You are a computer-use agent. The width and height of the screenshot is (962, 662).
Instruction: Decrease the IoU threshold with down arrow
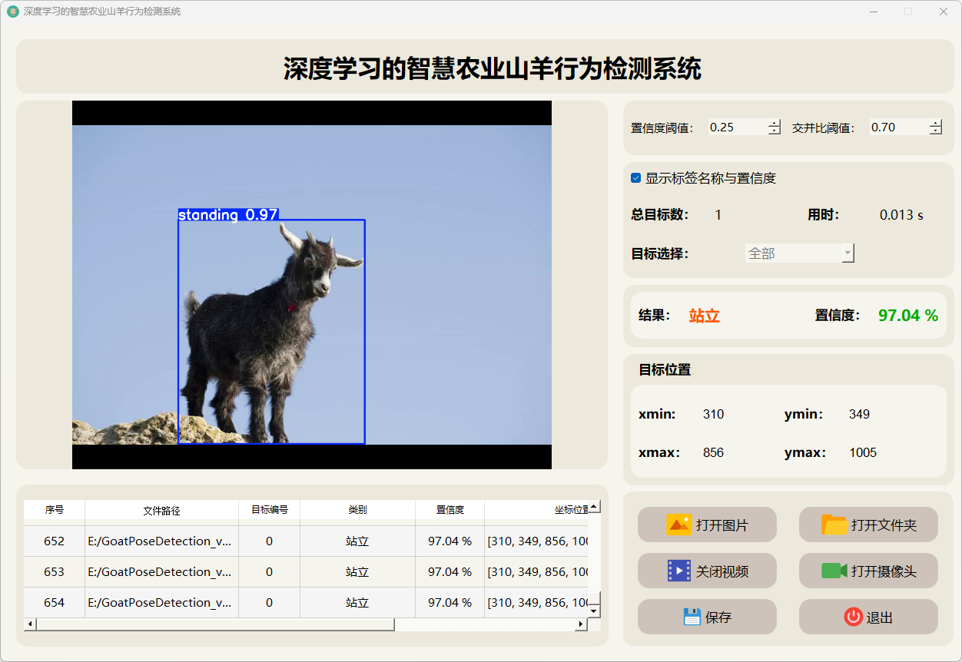[x=935, y=131]
